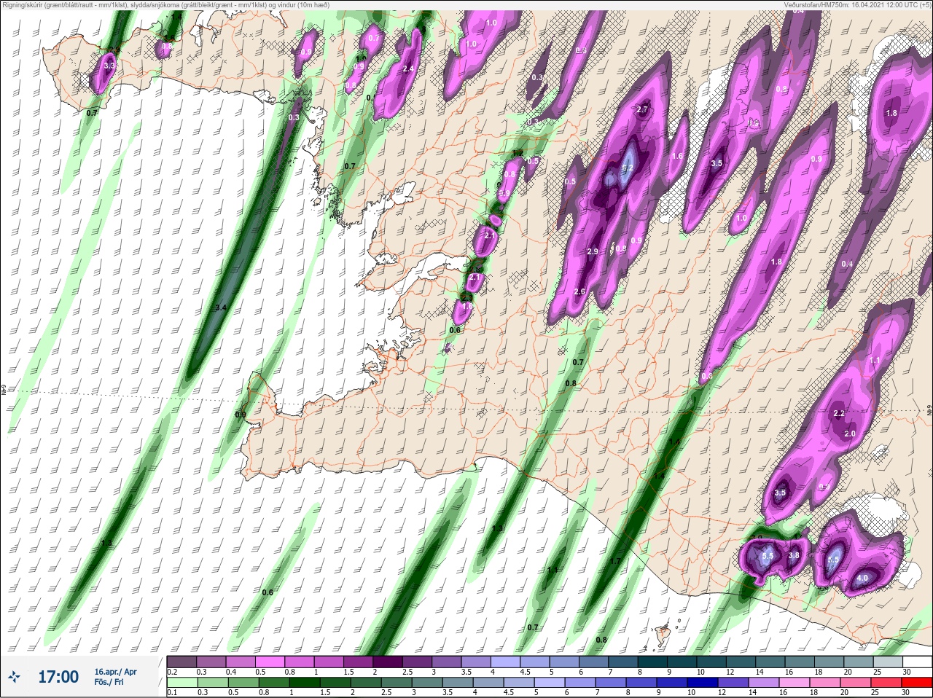Click the 8.2 snowfall peak value
933x698 pixels.
tap(628, 167)
